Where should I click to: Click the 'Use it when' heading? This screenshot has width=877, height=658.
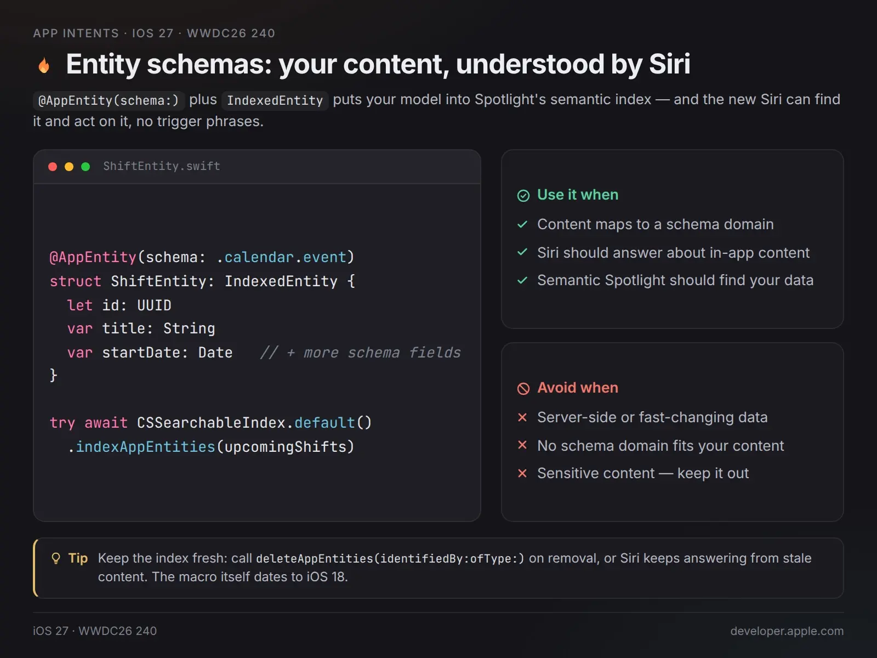tap(578, 195)
